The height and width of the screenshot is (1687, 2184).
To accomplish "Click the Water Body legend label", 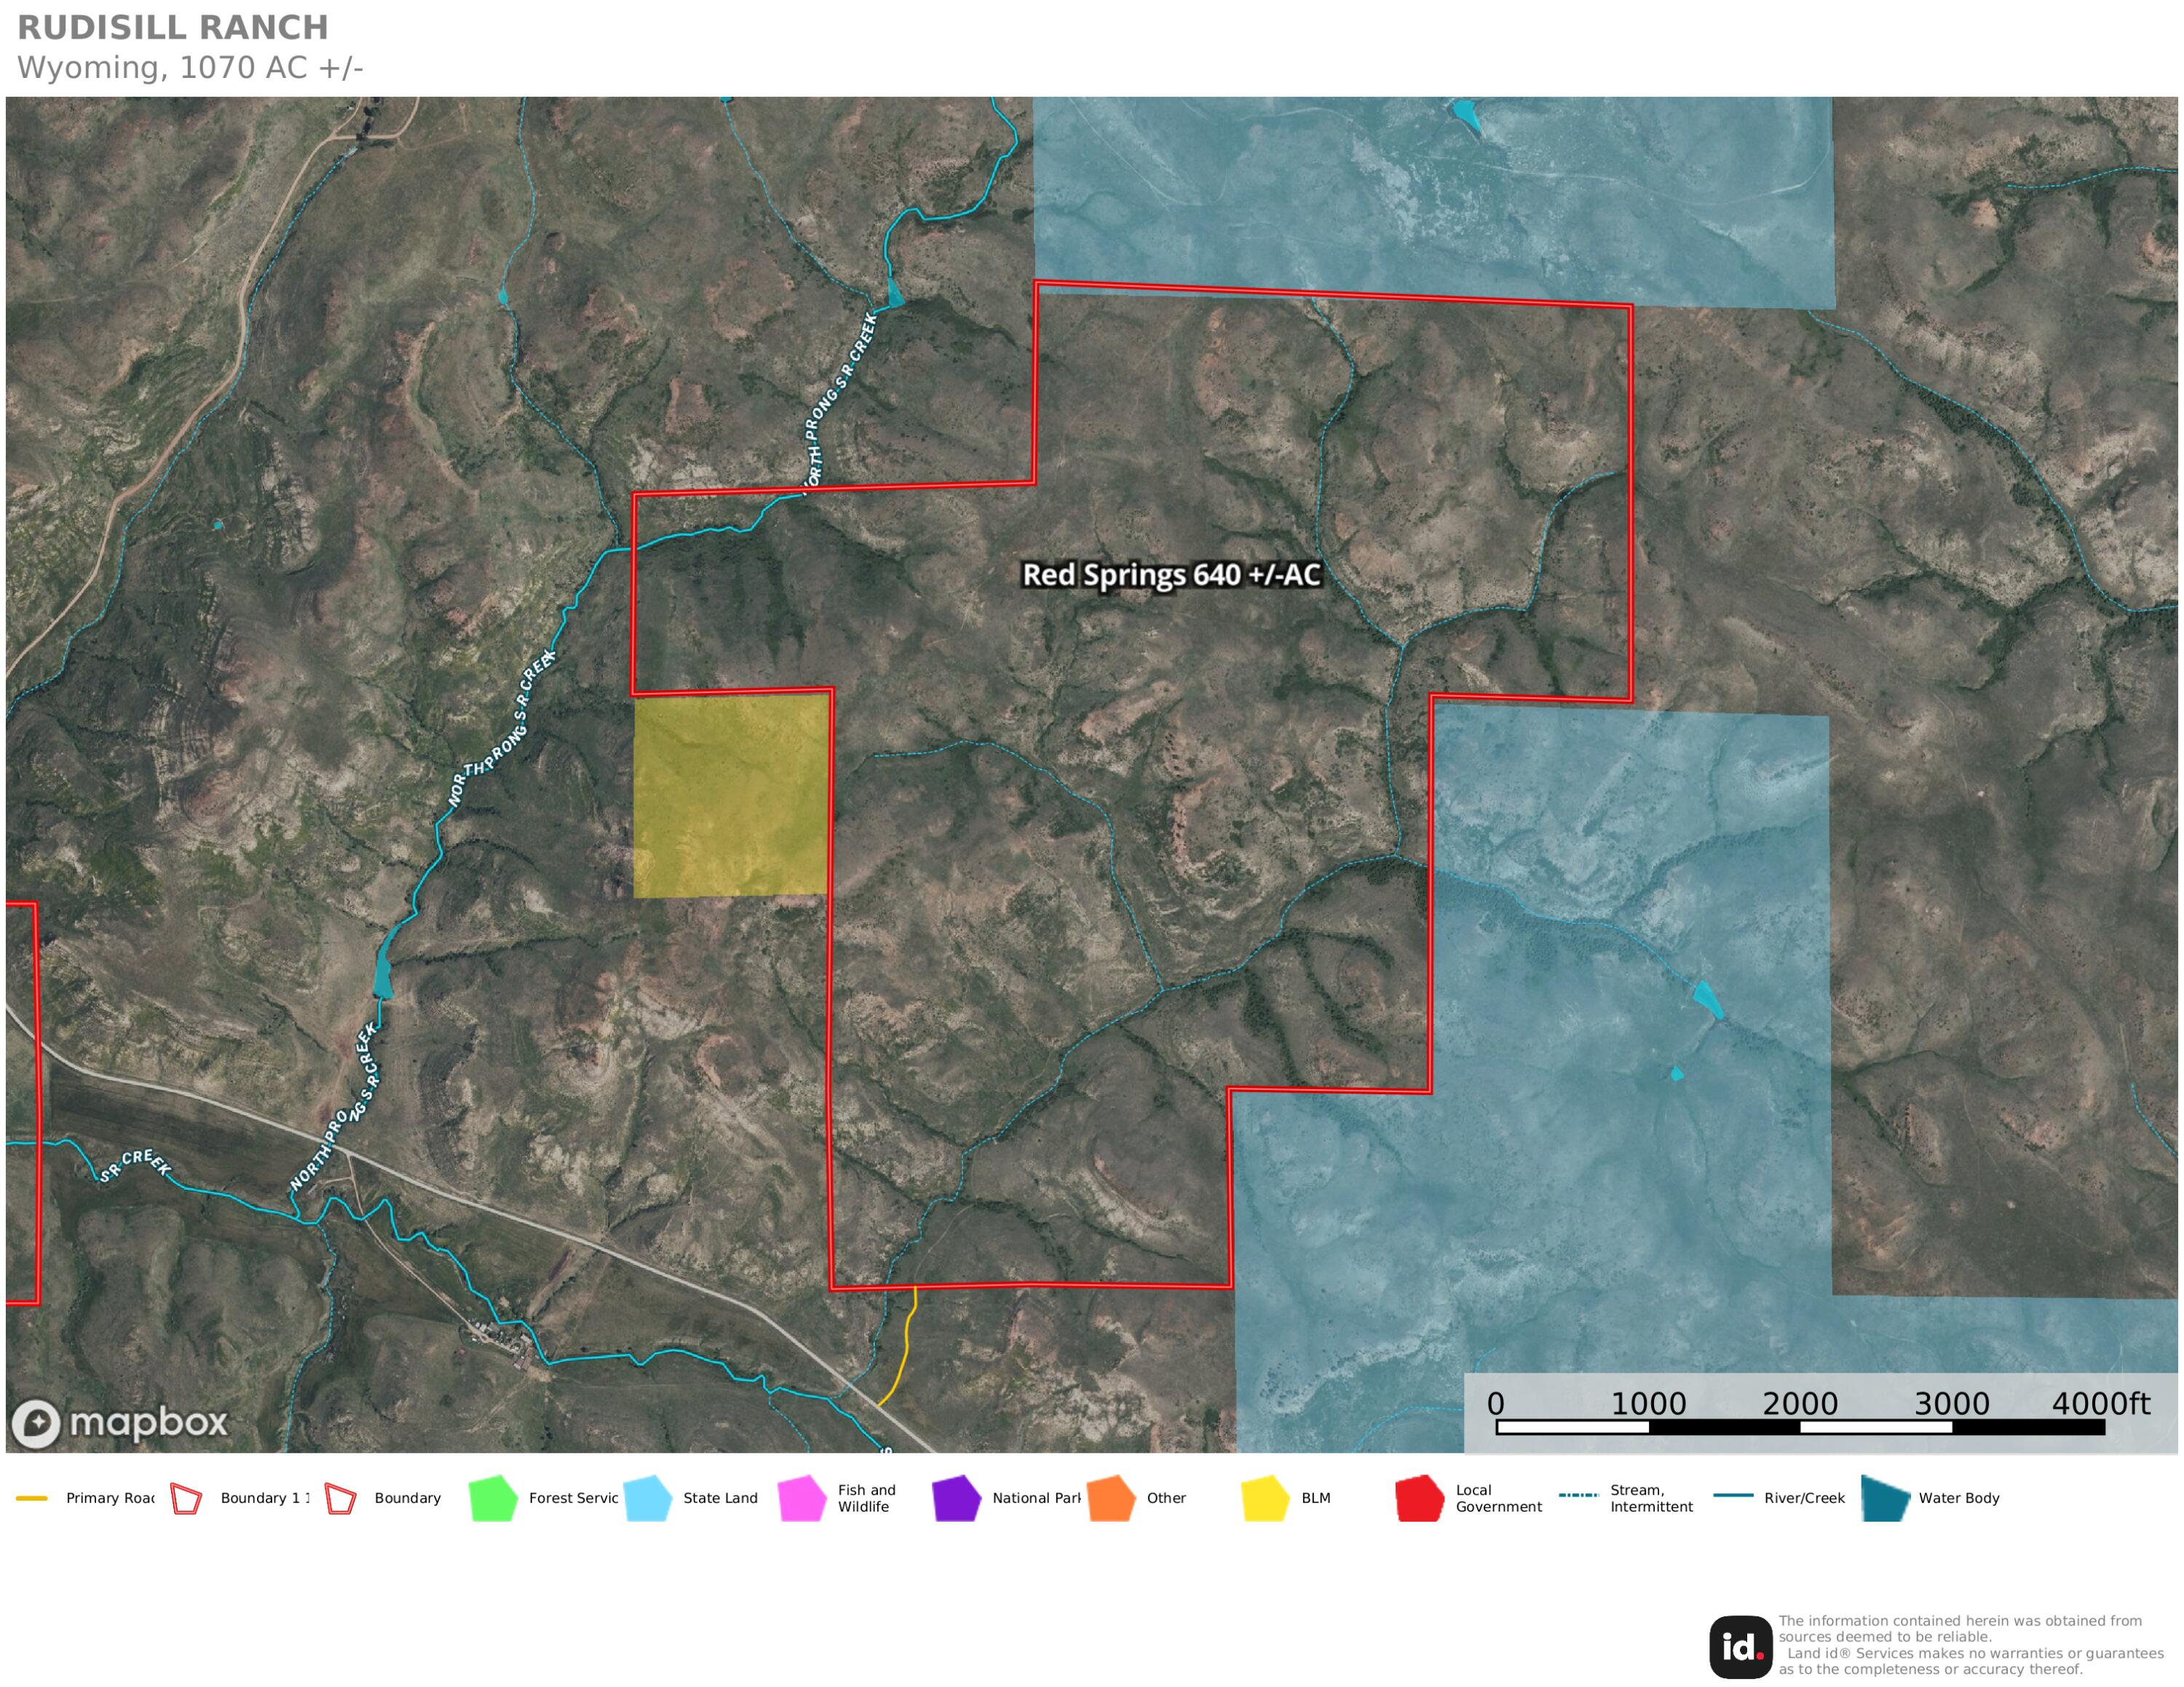I will coord(1959,1498).
